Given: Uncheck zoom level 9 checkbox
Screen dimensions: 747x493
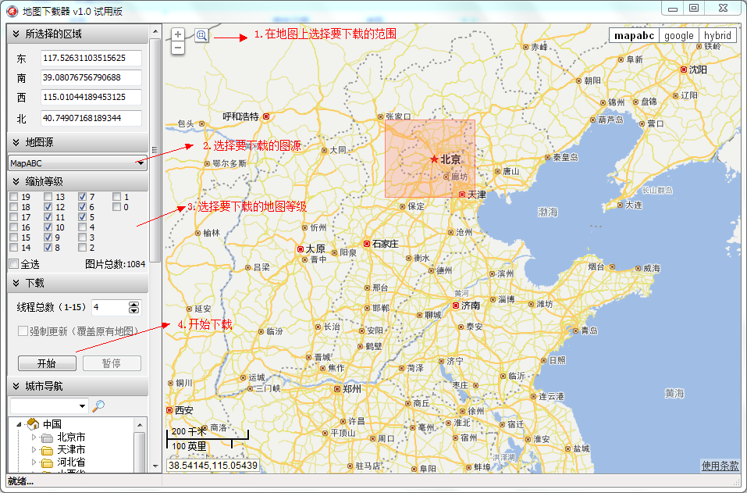Looking at the screenshot, I should [48, 237].
